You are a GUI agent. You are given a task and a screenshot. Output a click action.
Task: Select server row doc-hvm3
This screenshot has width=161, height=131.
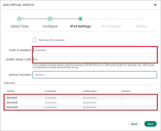80,107
